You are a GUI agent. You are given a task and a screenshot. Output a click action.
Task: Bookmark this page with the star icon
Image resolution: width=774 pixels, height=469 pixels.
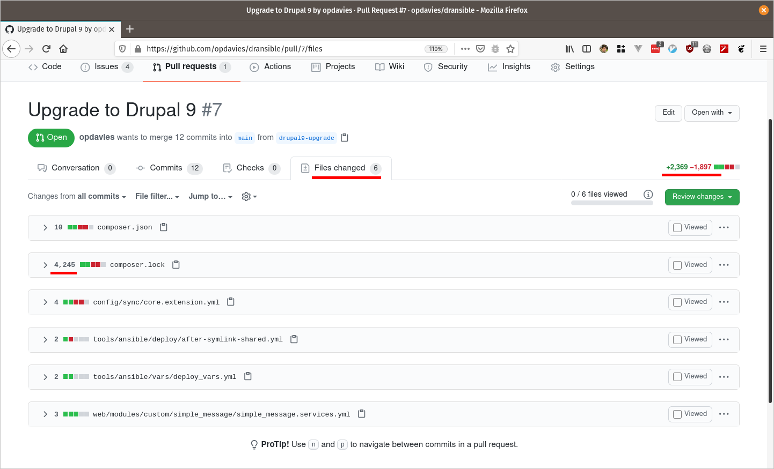[x=510, y=49]
